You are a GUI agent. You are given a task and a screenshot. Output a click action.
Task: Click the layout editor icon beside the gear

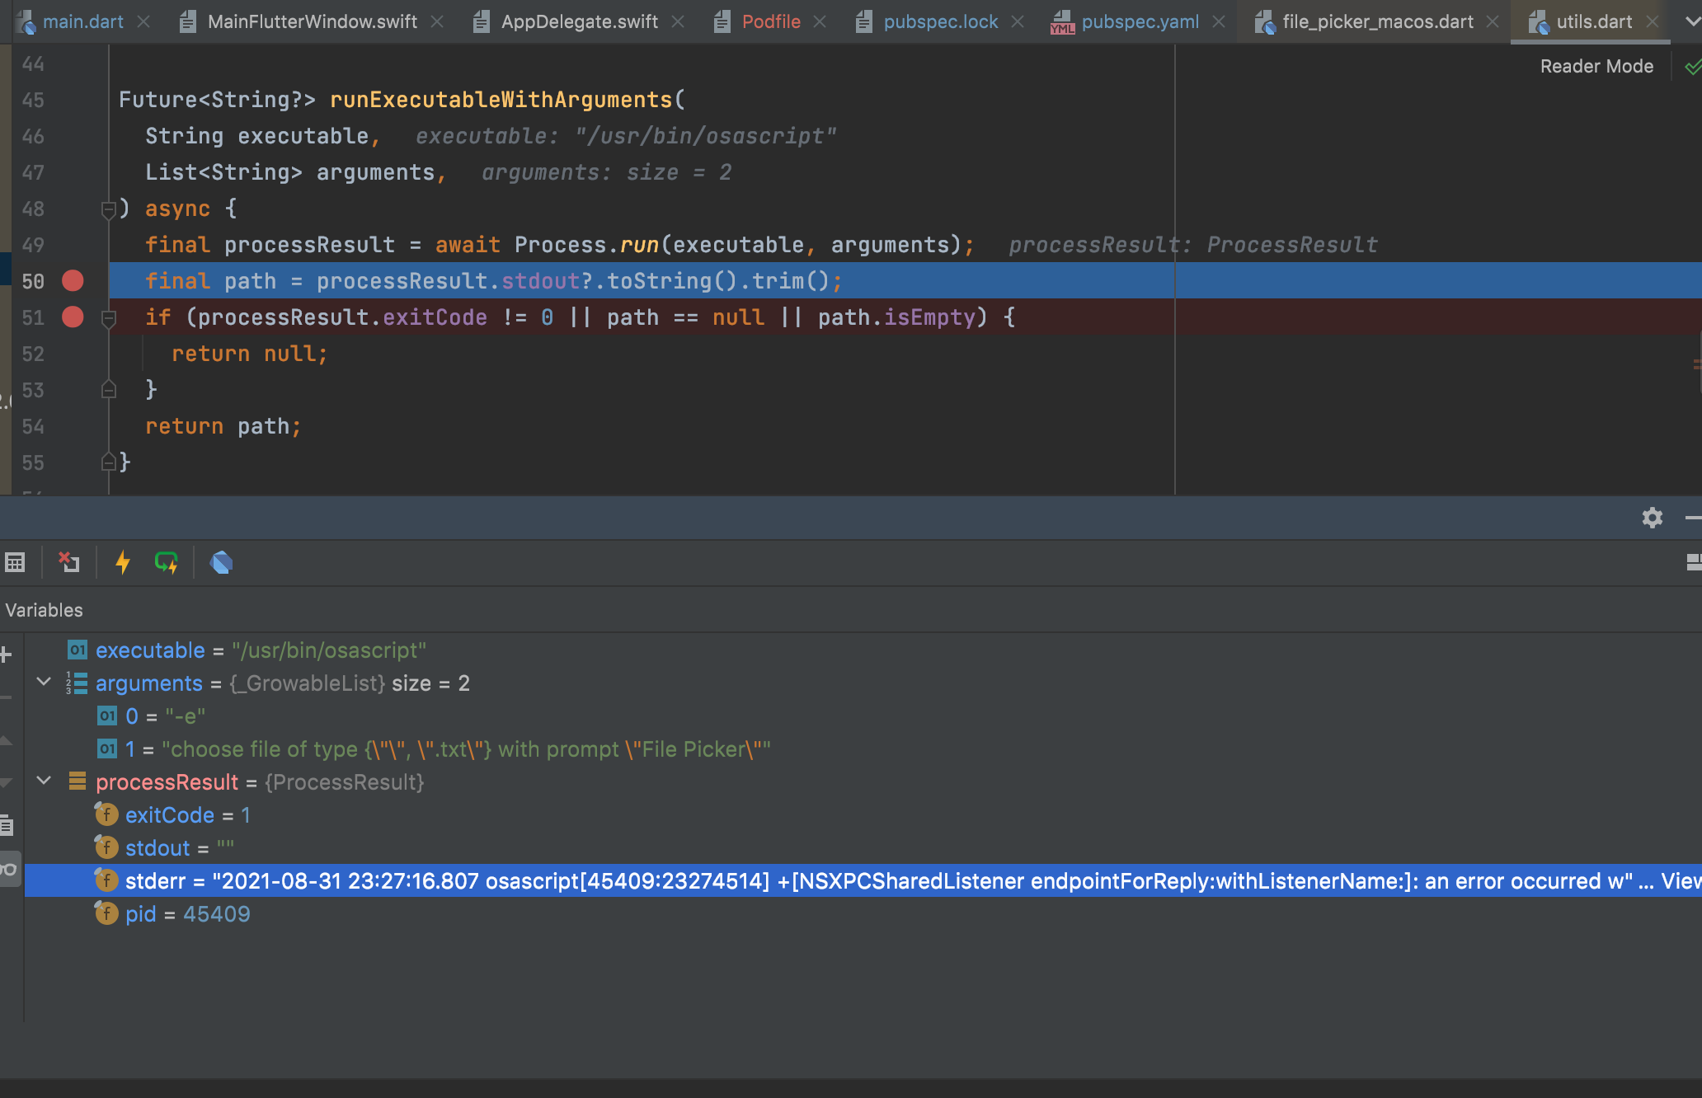coord(1695,563)
